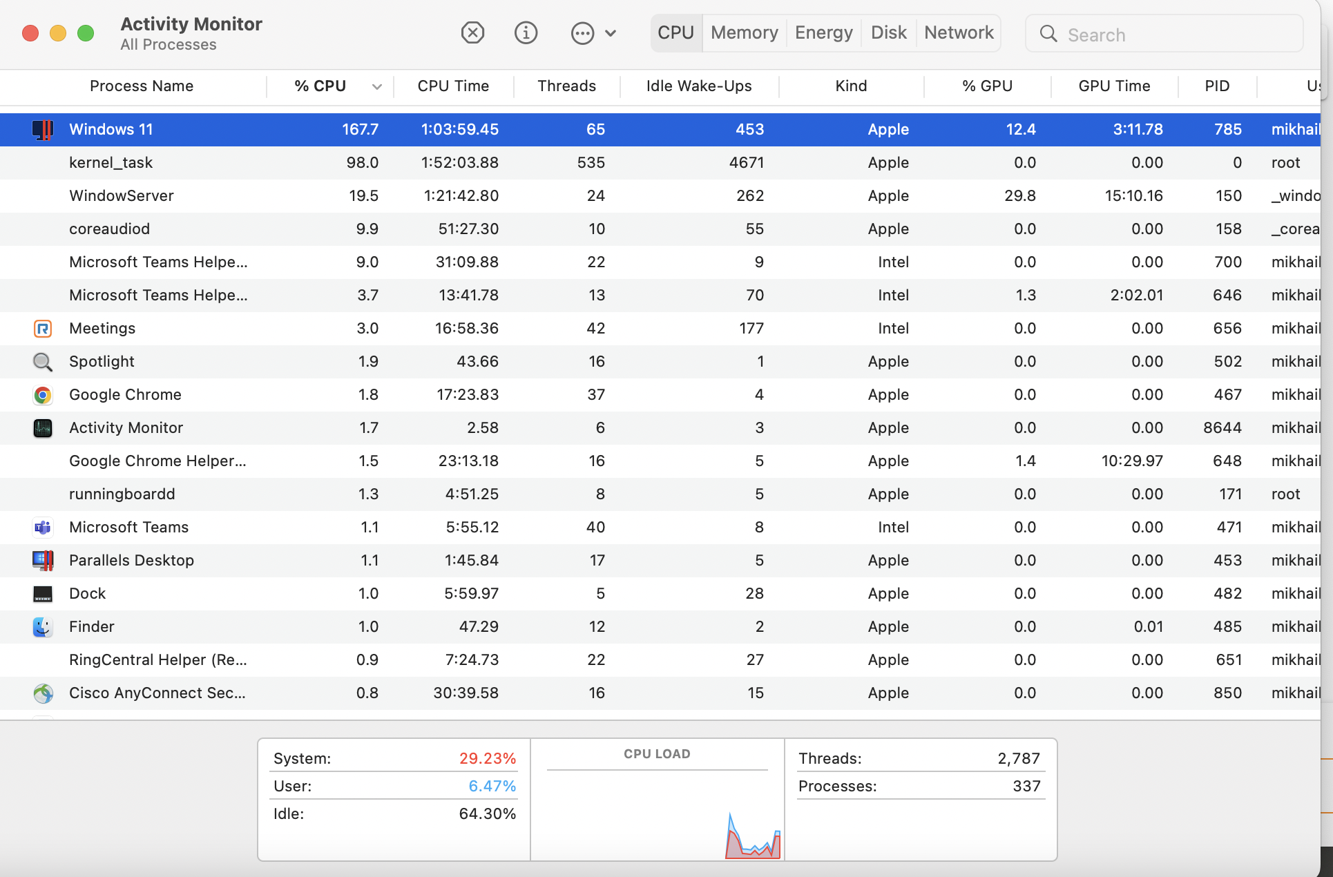This screenshot has width=1333, height=877.
Task: Click the Microsoft Teams process icon
Action: click(x=43, y=528)
